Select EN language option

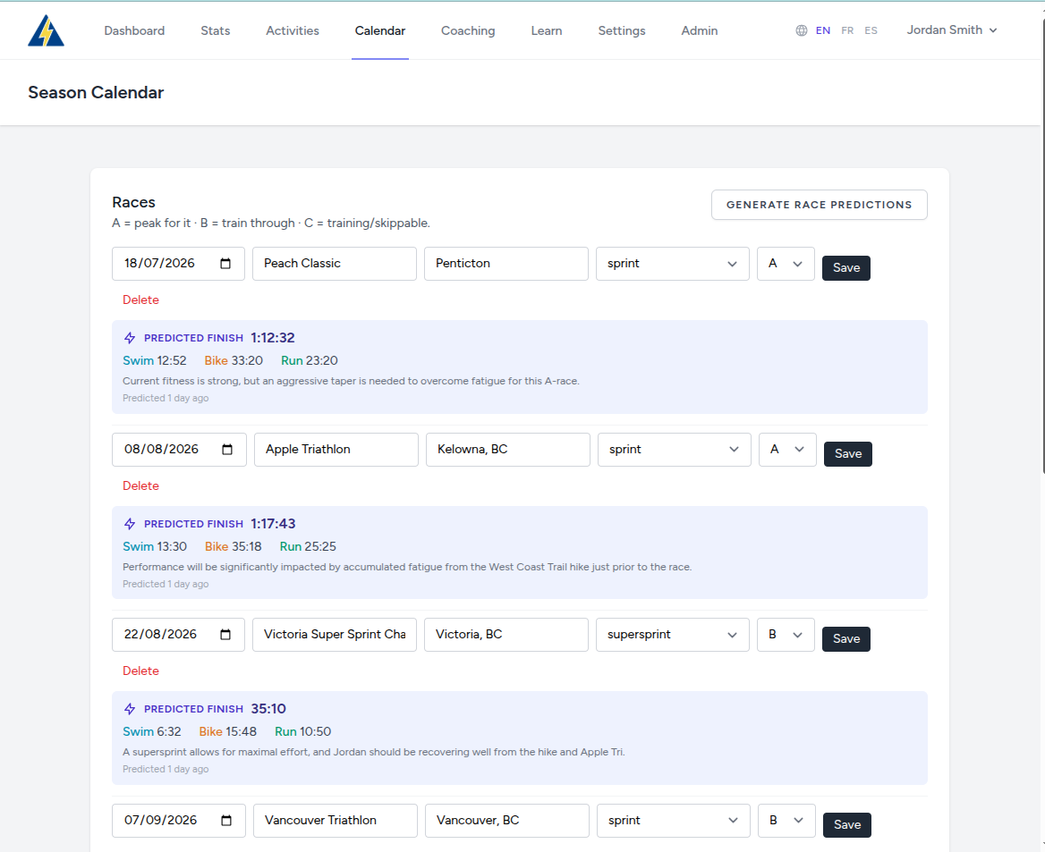coord(822,30)
